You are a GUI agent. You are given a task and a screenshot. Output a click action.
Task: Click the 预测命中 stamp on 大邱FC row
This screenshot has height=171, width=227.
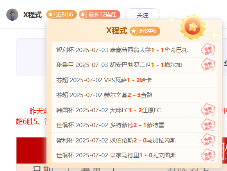[x=208, y=110]
